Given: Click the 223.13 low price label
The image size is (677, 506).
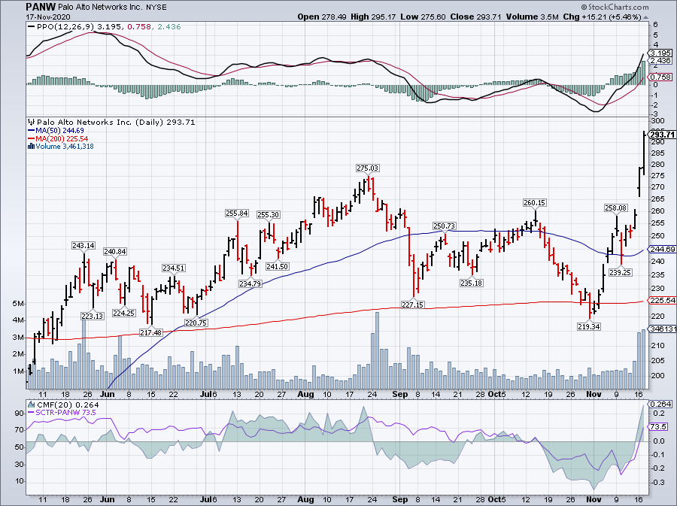Looking at the screenshot, I should click(92, 316).
